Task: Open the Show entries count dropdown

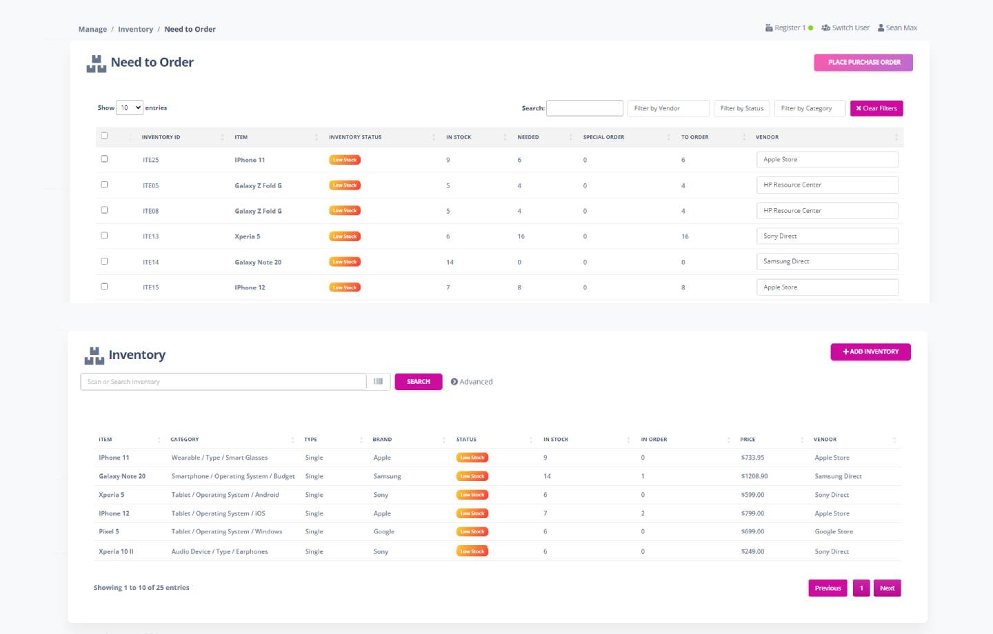Action: tap(129, 108)
